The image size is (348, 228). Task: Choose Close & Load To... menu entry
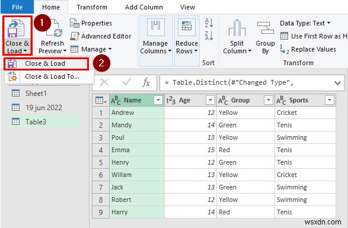49,76
